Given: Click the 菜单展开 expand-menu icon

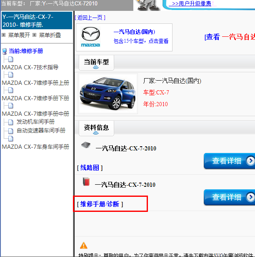Looking at the screenshot, I should pyautogui.click(x=4, y=35).
